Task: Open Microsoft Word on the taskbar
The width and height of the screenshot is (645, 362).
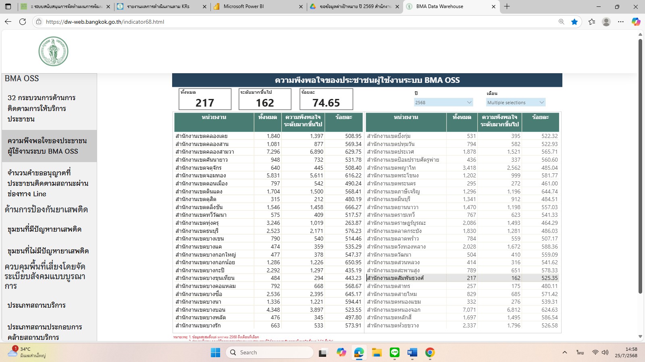Action: (412, 352)
